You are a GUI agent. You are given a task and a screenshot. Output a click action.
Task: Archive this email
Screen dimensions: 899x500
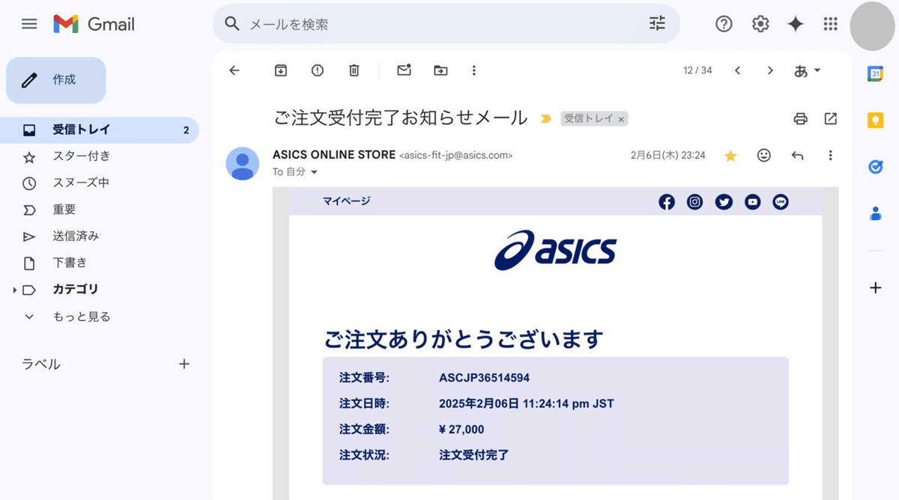(280, 70)
